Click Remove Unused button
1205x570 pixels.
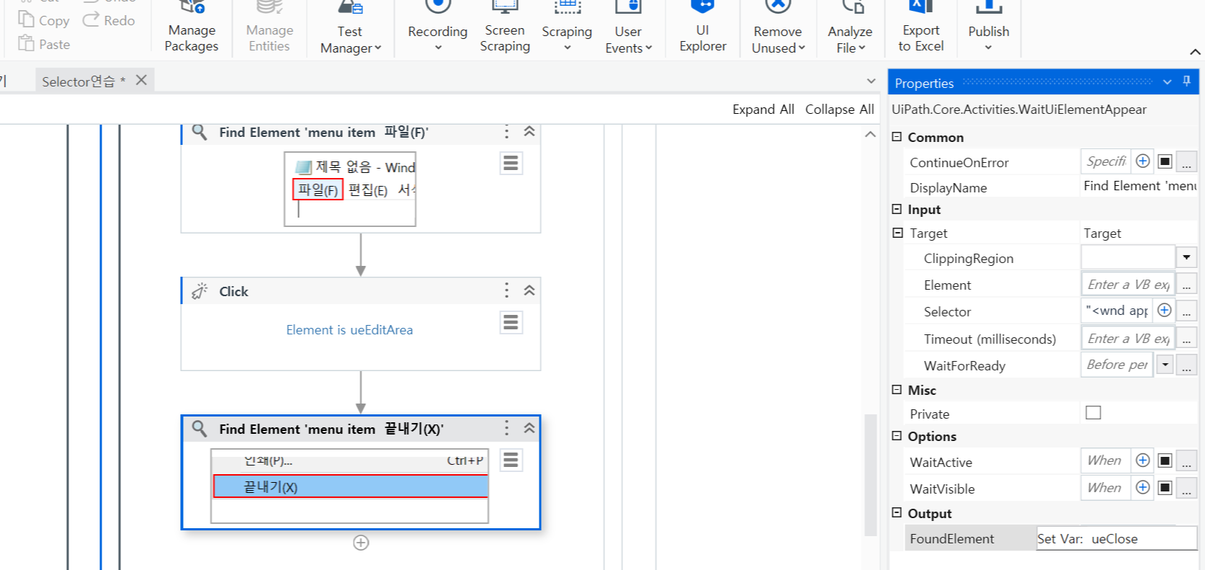778,29
